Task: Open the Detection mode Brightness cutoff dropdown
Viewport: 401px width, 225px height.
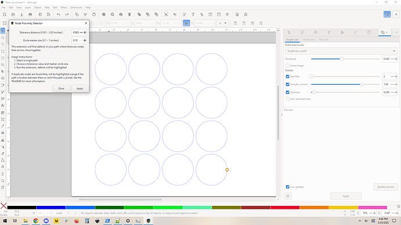Action: tap(341, 51)
